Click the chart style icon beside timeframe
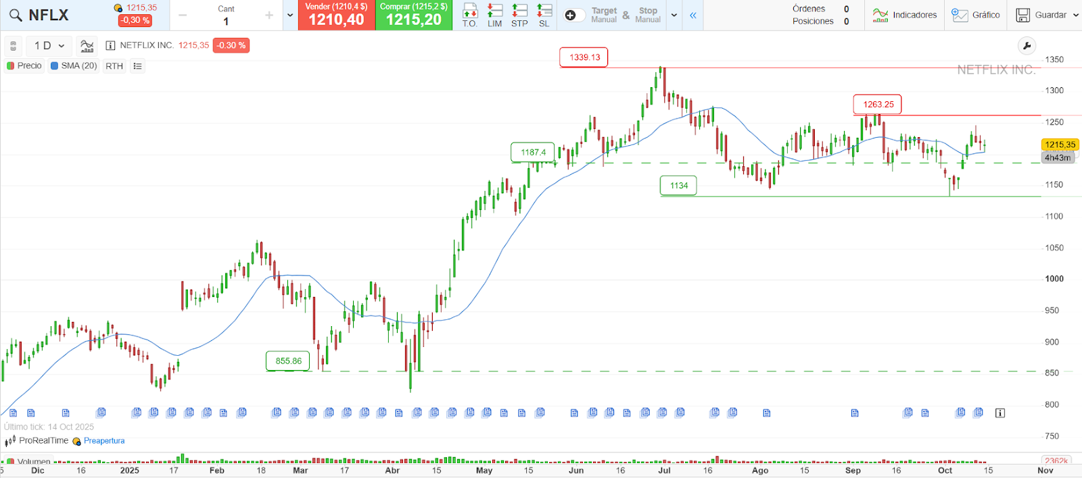The width and height of the screenshot is (1082, 478). pyautogui.click(x=87, y=46)
